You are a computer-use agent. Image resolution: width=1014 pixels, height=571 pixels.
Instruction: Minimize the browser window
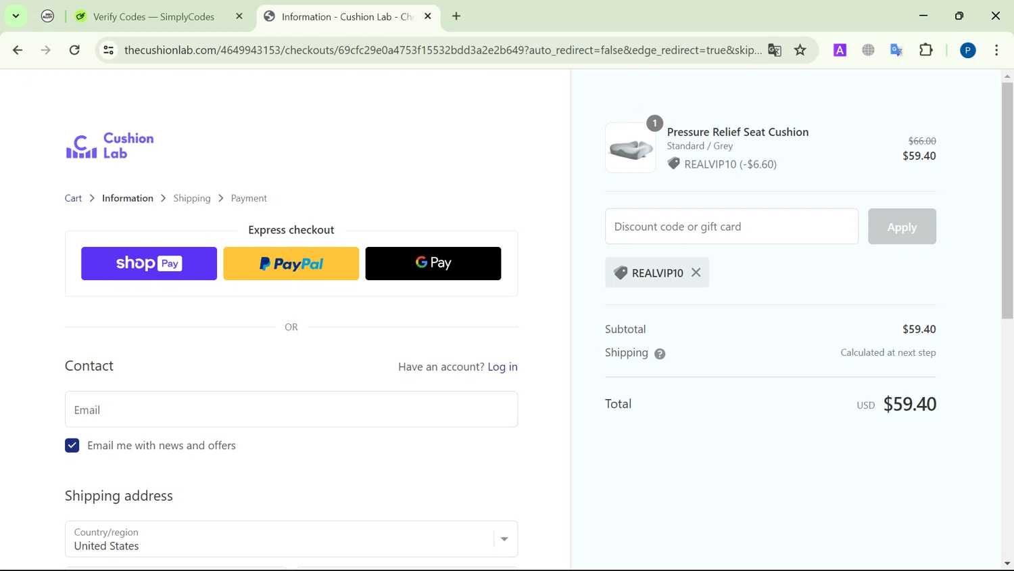pos(923,16)
